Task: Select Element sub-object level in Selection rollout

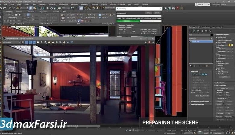Action: click(206, 74)
